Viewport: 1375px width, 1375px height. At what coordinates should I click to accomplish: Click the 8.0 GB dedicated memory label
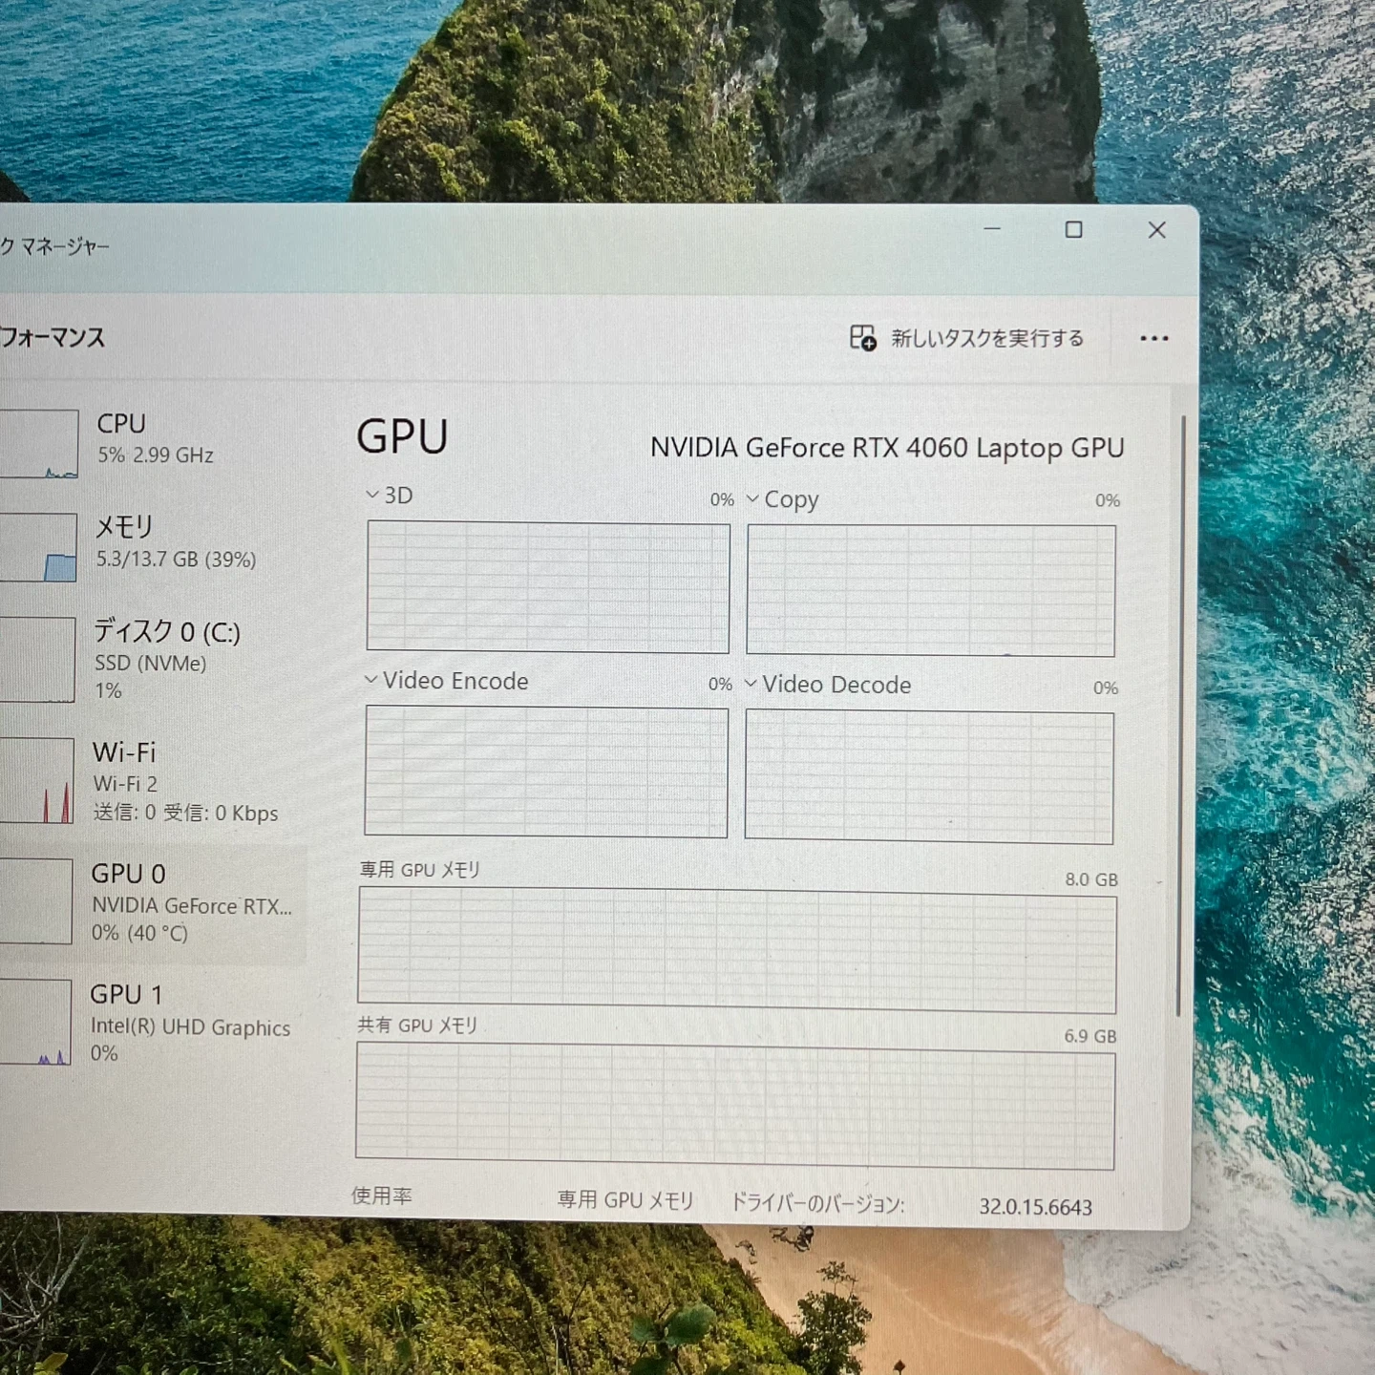(1091, 879)
